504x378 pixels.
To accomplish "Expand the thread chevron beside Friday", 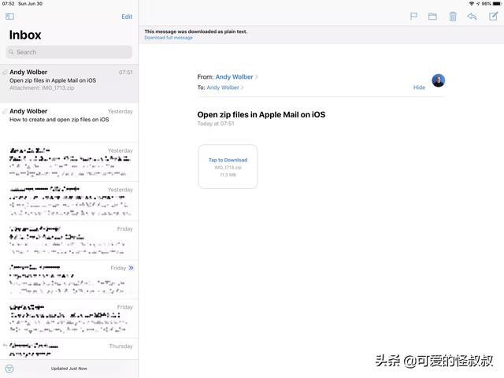I will (x=132, y=268).
